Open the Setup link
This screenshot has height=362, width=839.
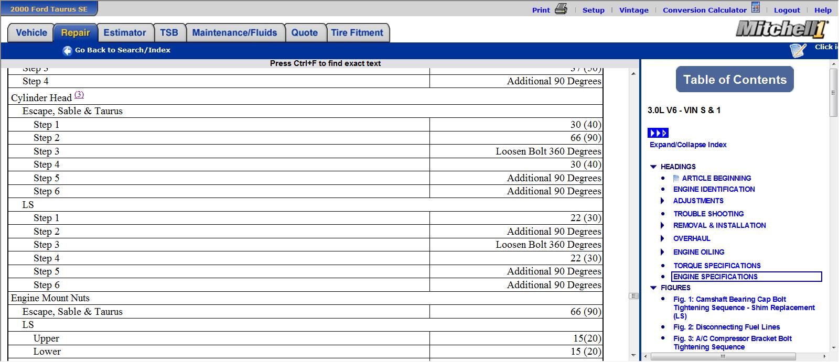click(x=594, y=10)
